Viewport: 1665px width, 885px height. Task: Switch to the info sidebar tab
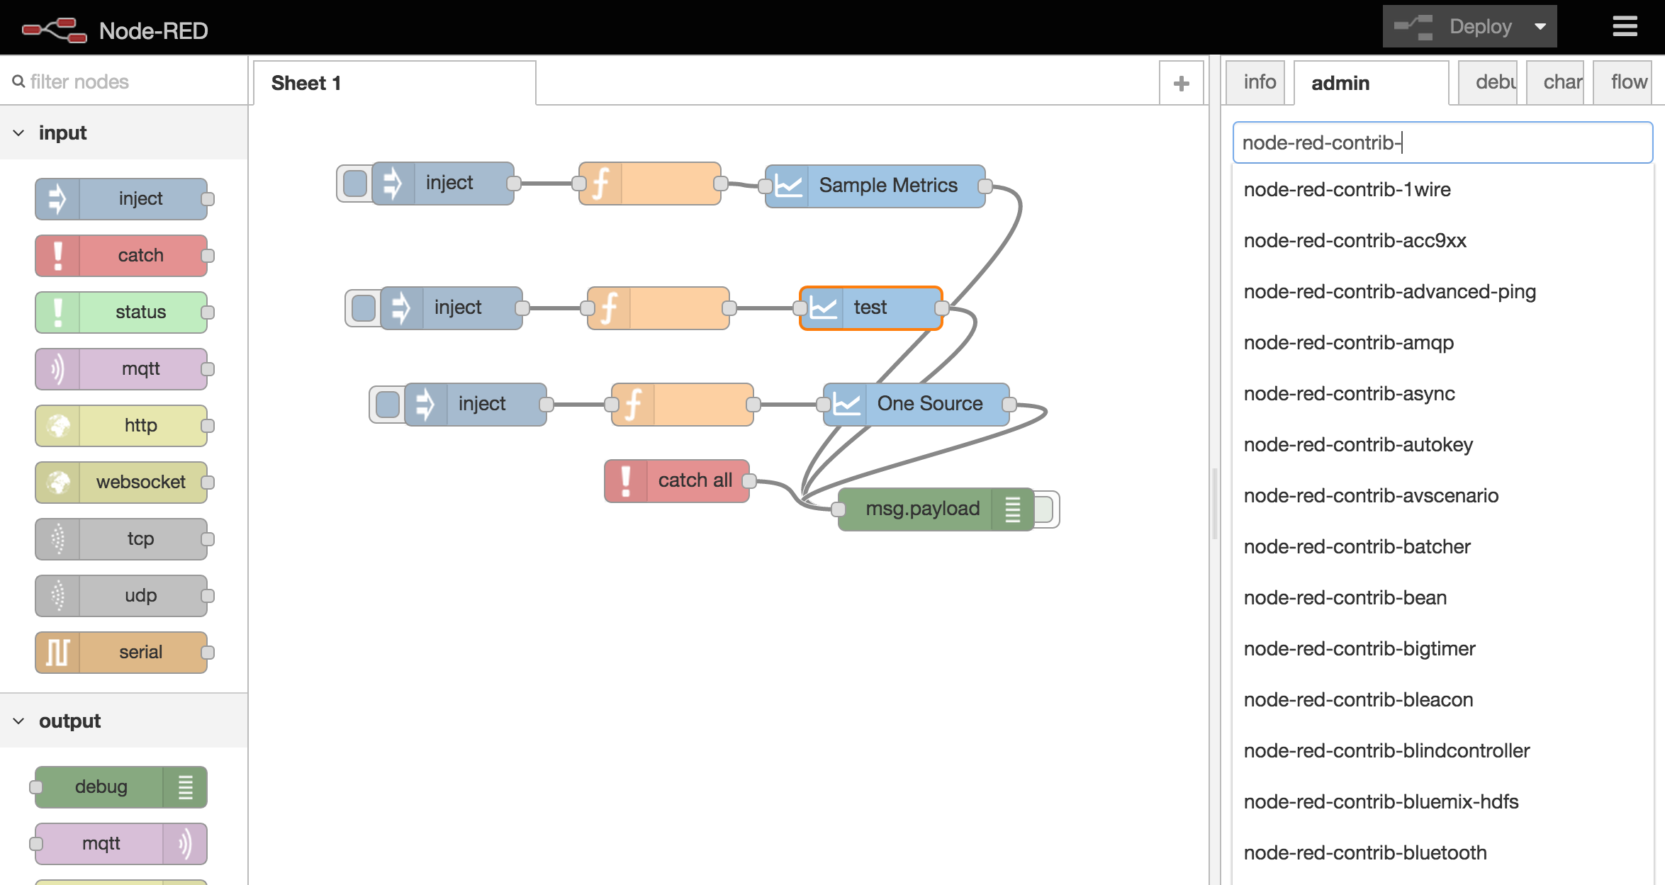click(x=1258, y=83)
